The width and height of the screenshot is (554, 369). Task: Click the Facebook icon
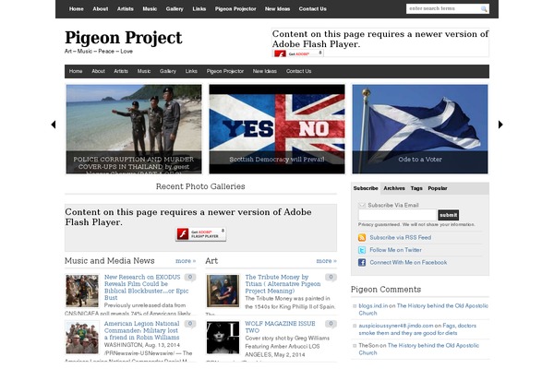click(x=362, y=262)
